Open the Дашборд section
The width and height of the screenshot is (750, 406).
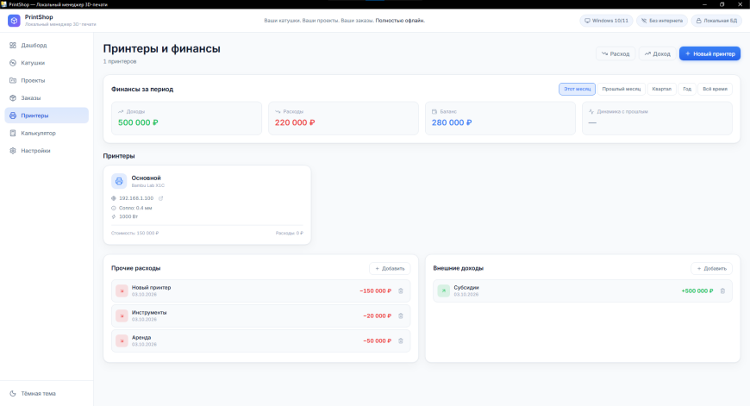[x=47, y=46]
